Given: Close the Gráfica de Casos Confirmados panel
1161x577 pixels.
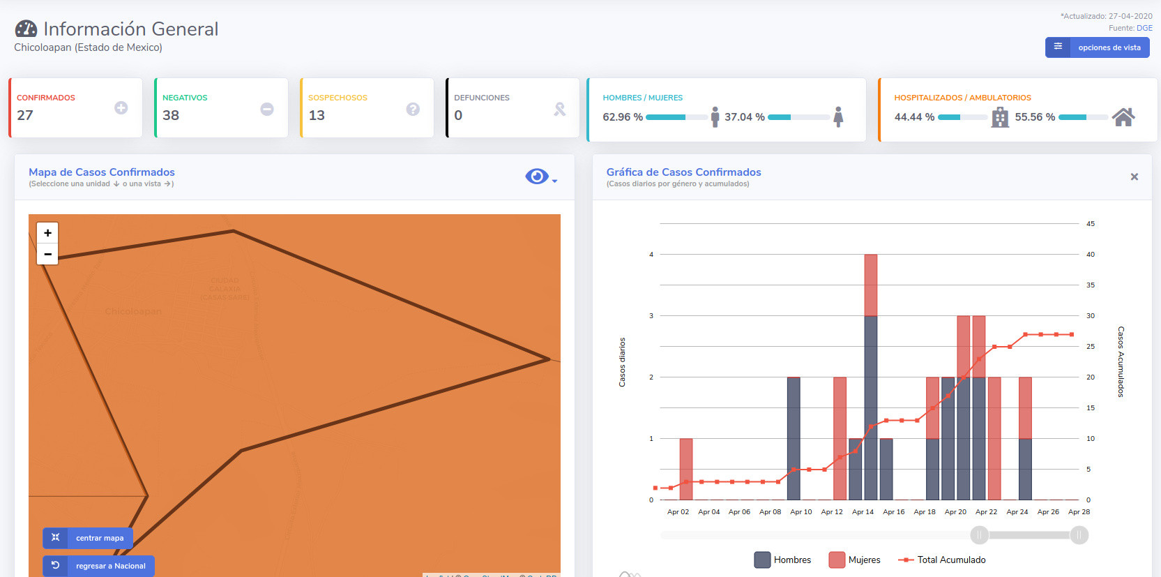Looking at the screenshot, I should pyautogui.click(x=1135, y=177).
